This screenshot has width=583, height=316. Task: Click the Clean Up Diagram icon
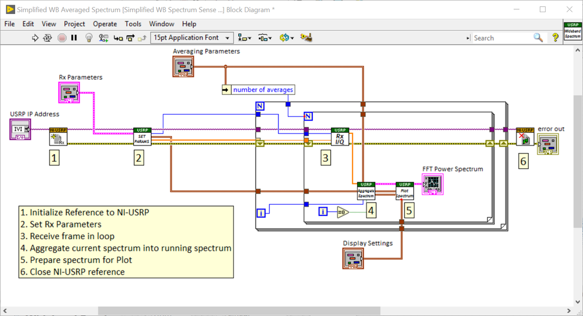(306, 37)
